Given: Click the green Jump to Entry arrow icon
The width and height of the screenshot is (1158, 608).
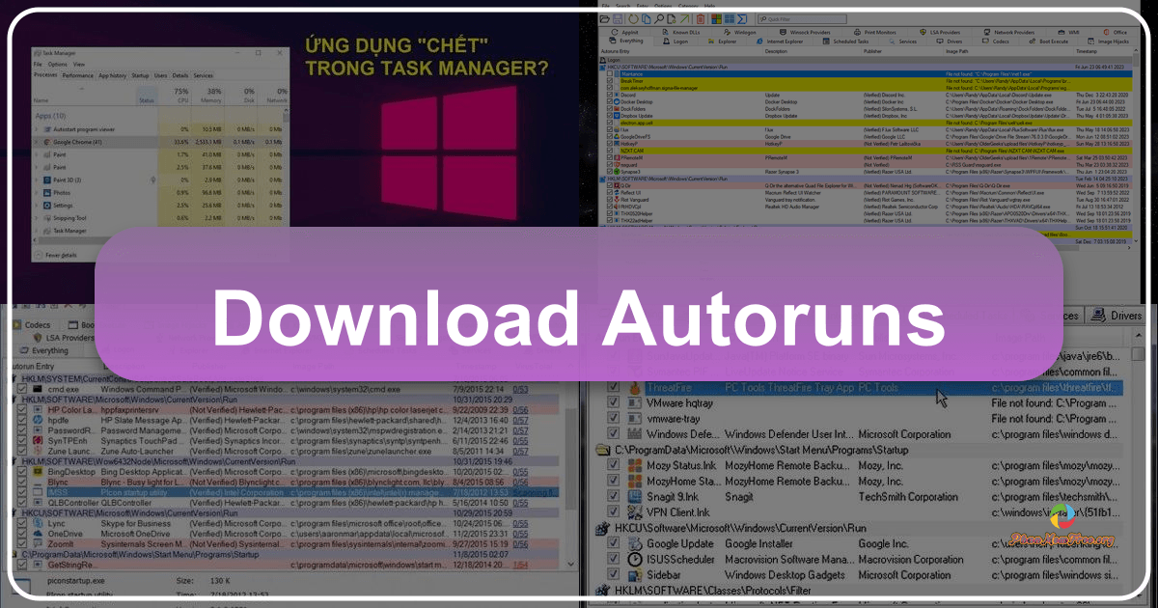Looking at the screenshot, I should 684,19.
